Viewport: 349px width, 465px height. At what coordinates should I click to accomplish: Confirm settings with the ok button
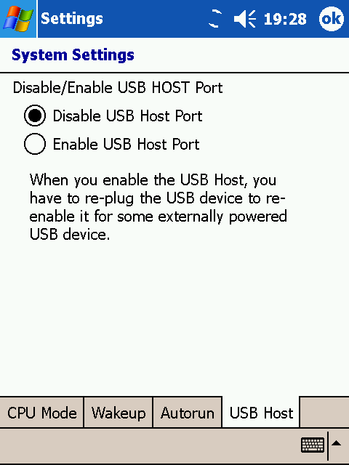point(332,19)
